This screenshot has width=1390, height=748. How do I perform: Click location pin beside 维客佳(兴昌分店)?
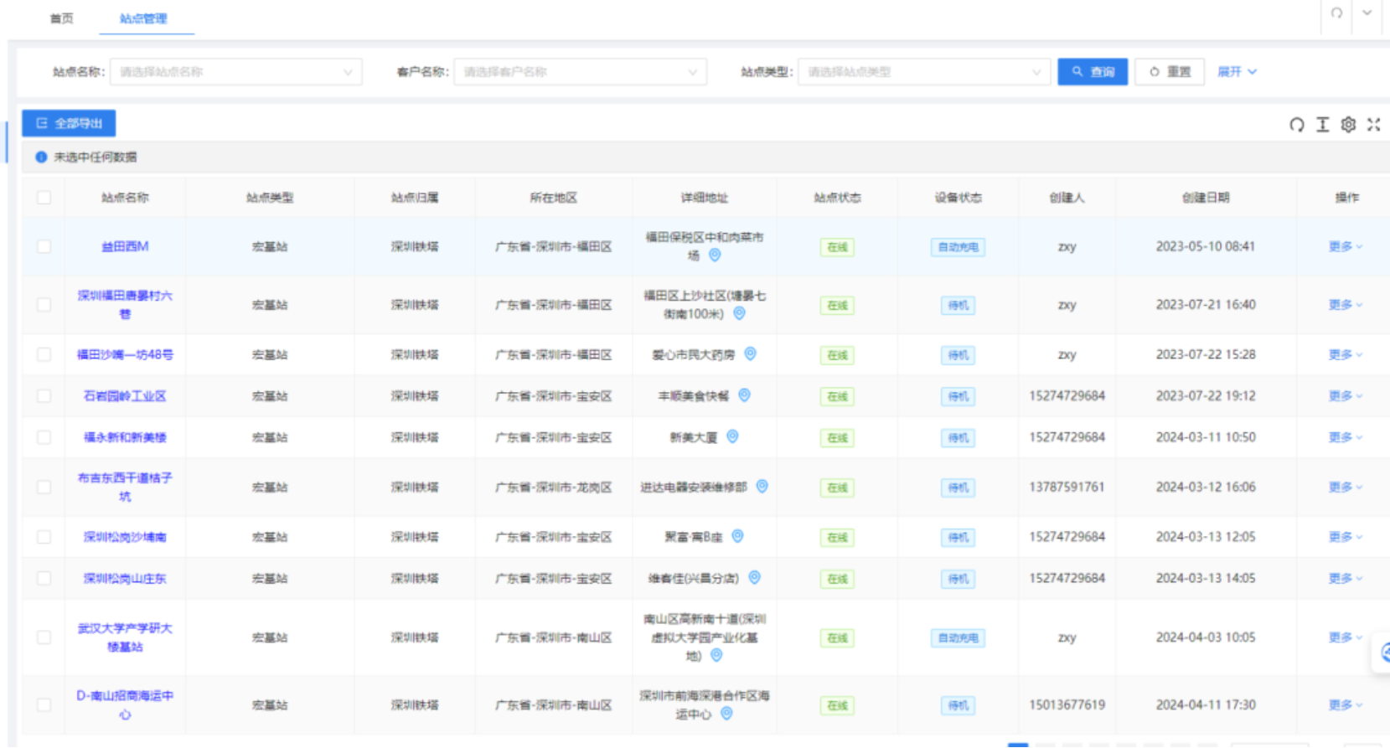[754, 578]
